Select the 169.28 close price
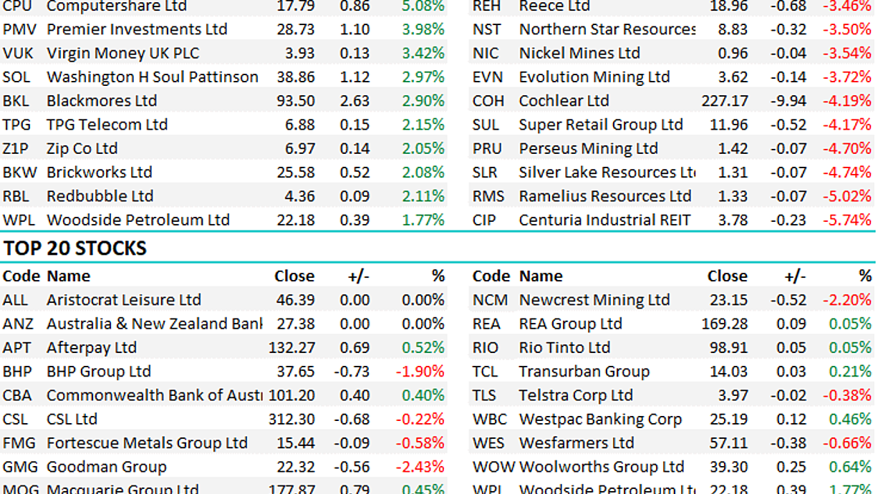878x494 pixels. click(725, 324)
